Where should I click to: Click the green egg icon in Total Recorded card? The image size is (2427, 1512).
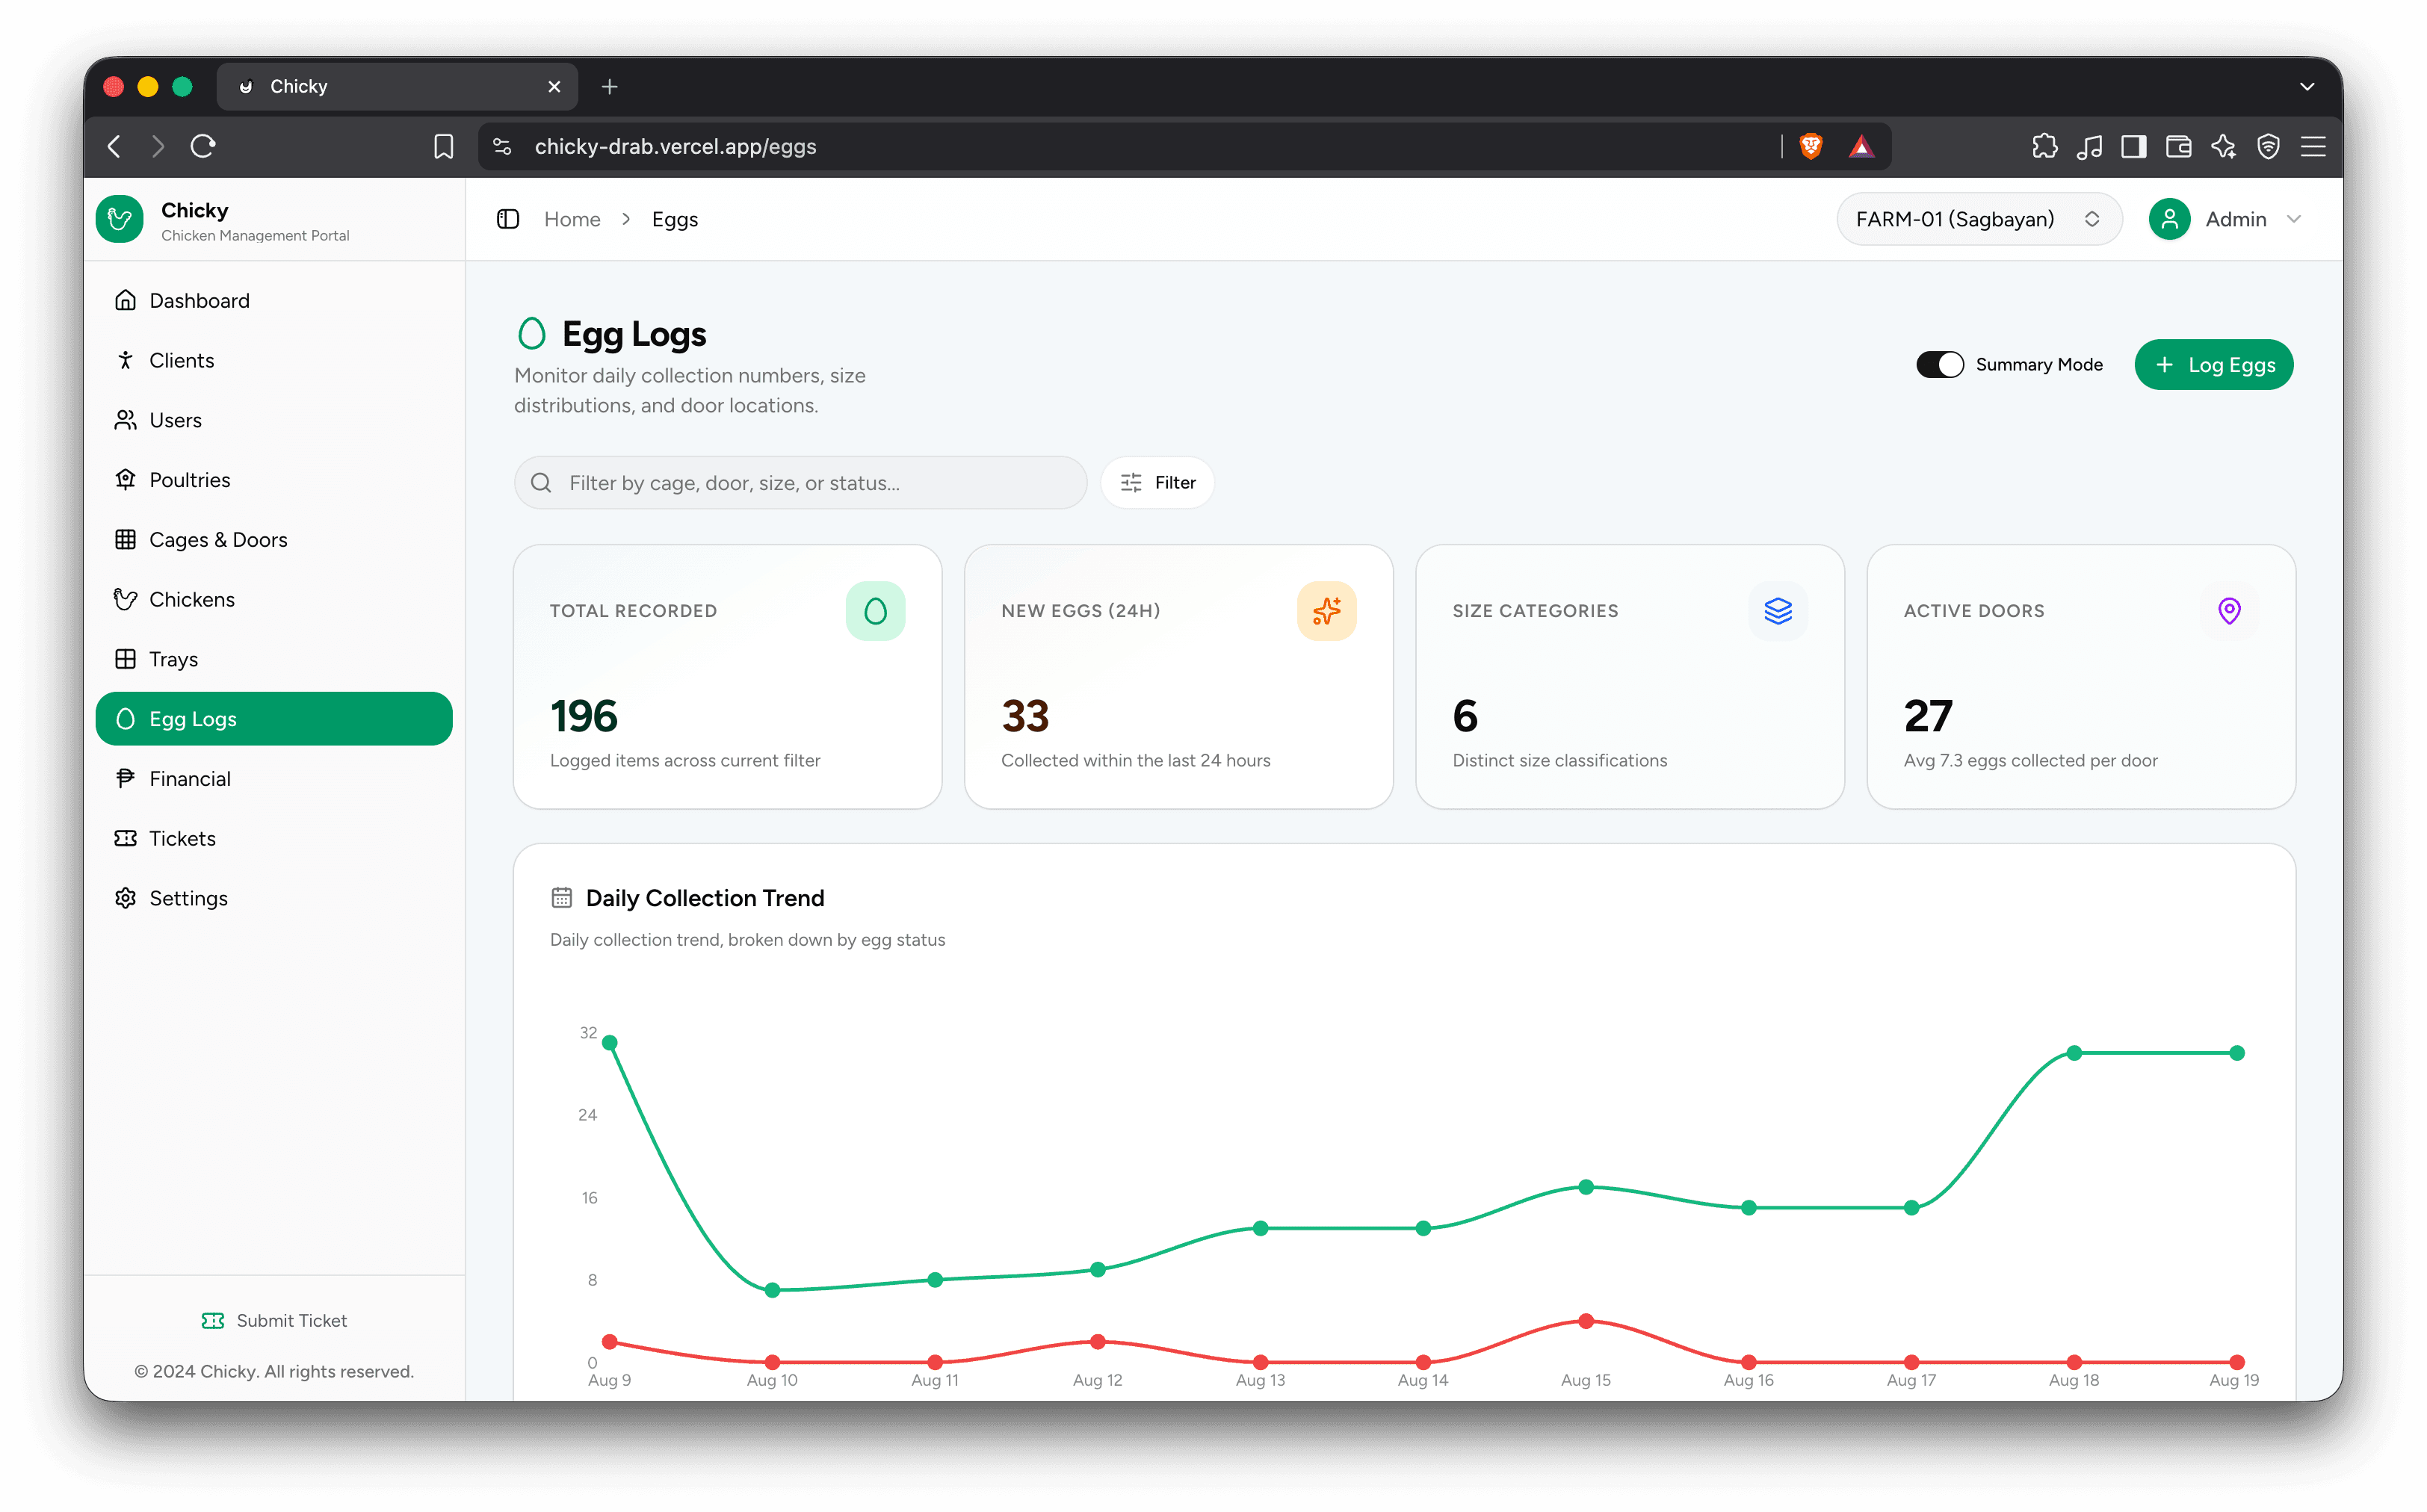(875, 611)
